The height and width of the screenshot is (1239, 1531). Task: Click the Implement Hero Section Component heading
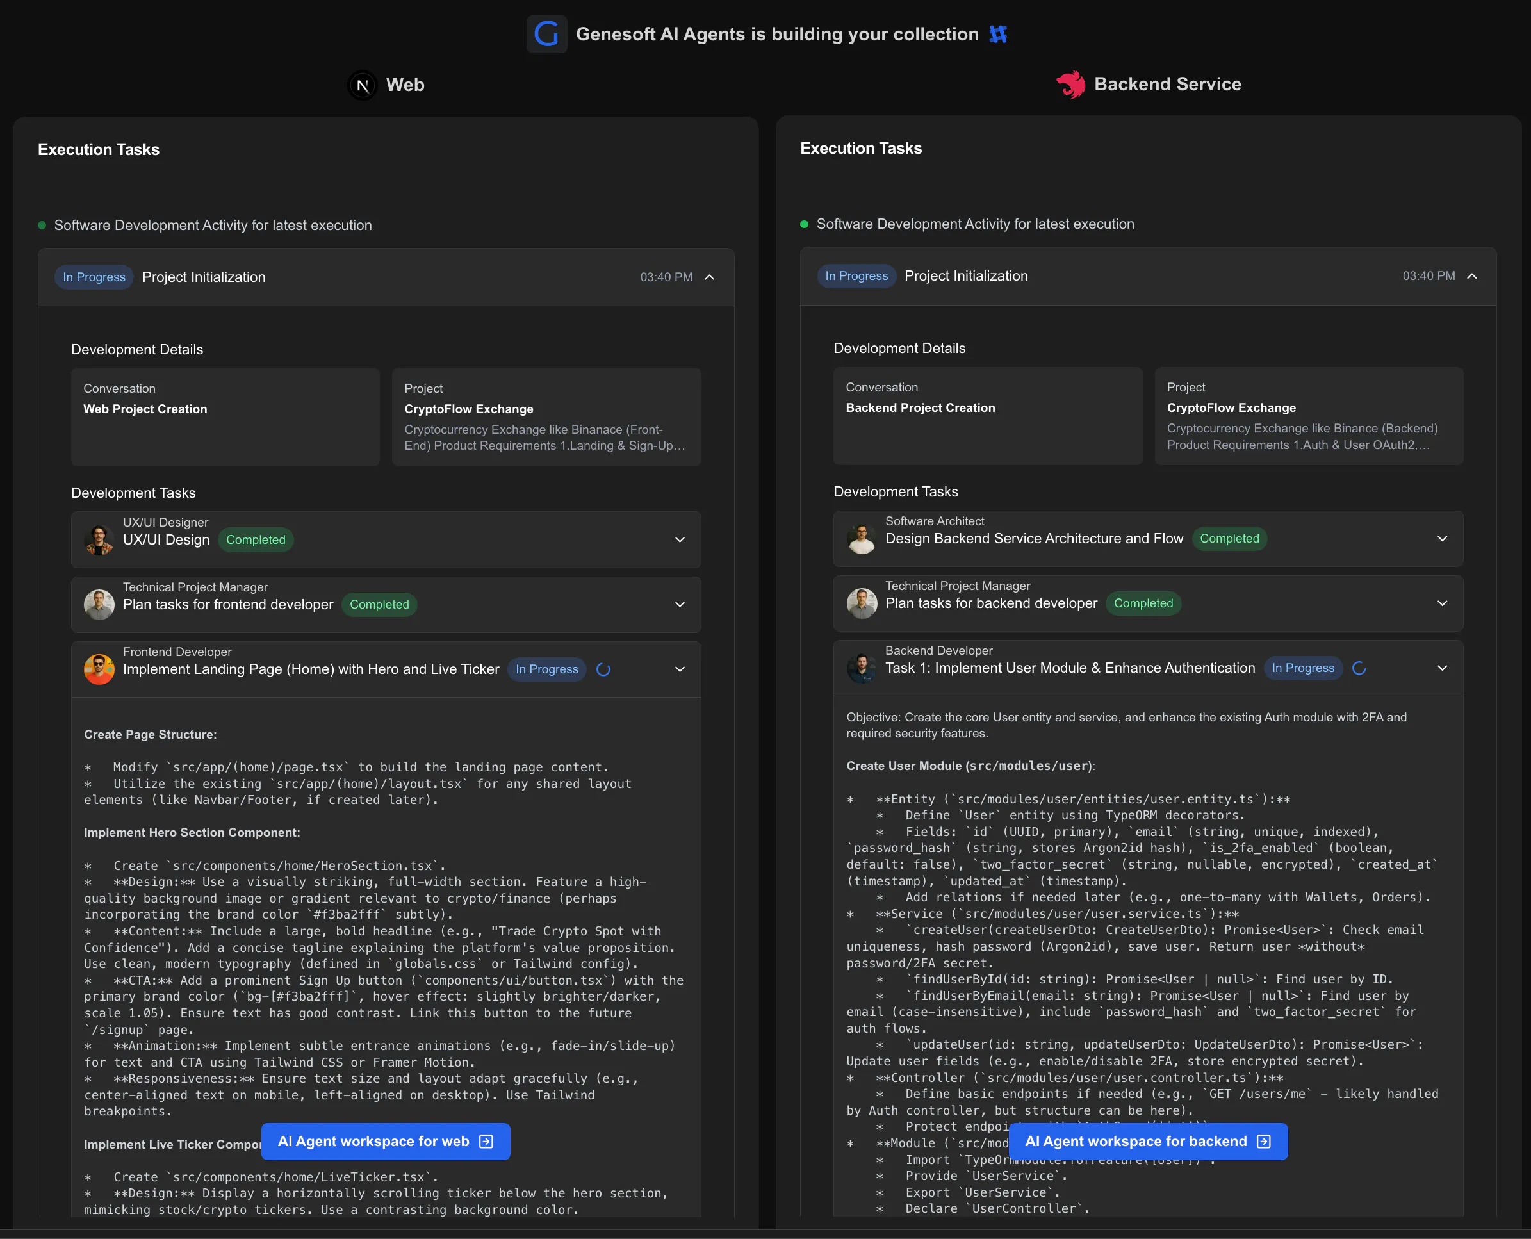[192, 833]
